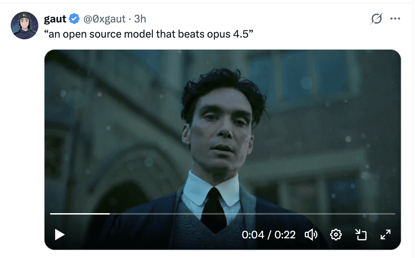Click the center of the video frame
The height and width of the screenshot is (258, 415).
[223, 138]
